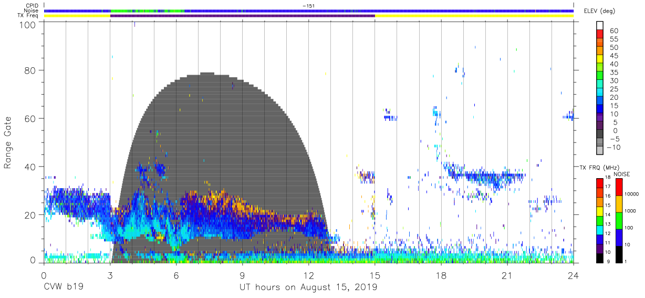Select blue 10-100 NOISE swatch
This screenshot has width=645, height=298.
(x=618, y=237)
